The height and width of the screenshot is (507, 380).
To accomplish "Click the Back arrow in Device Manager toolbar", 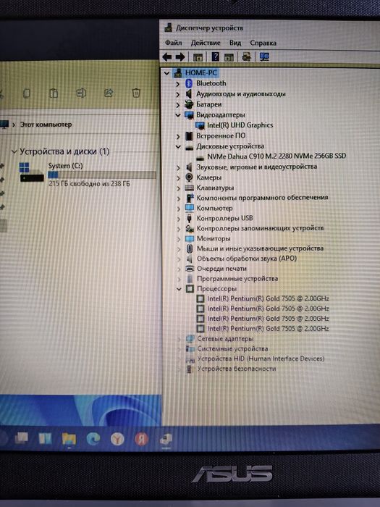I will 166,57.
